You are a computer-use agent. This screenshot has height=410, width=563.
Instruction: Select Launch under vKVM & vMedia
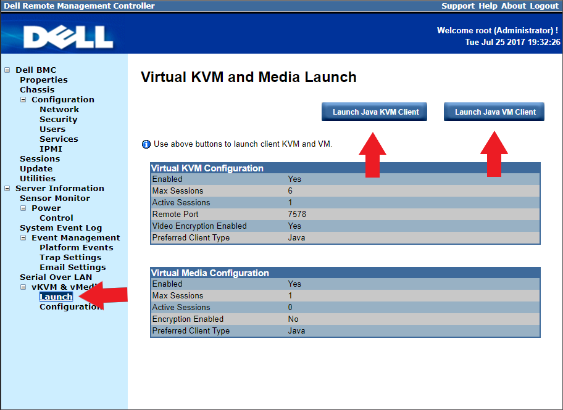click(56, 297)
